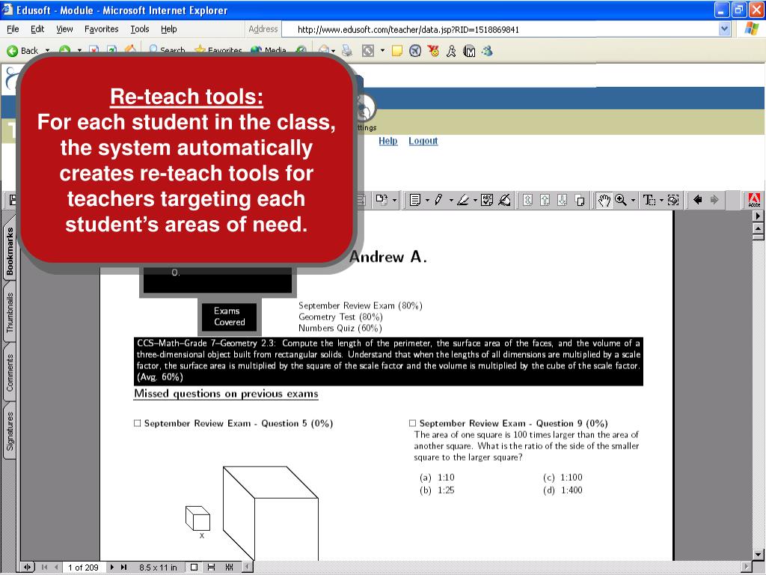Open the Comments side tab
The width and height of the screenshot is (766, 575).
coord(9,373)
